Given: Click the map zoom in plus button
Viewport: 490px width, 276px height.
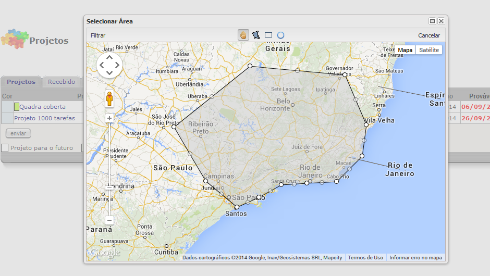Looking at the screenshot, I should point(109,118).
